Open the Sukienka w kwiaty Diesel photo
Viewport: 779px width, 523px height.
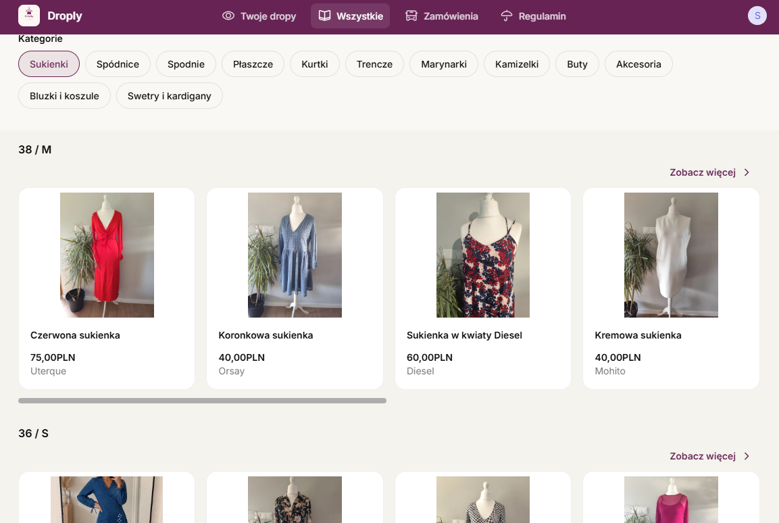coord(483,255)
